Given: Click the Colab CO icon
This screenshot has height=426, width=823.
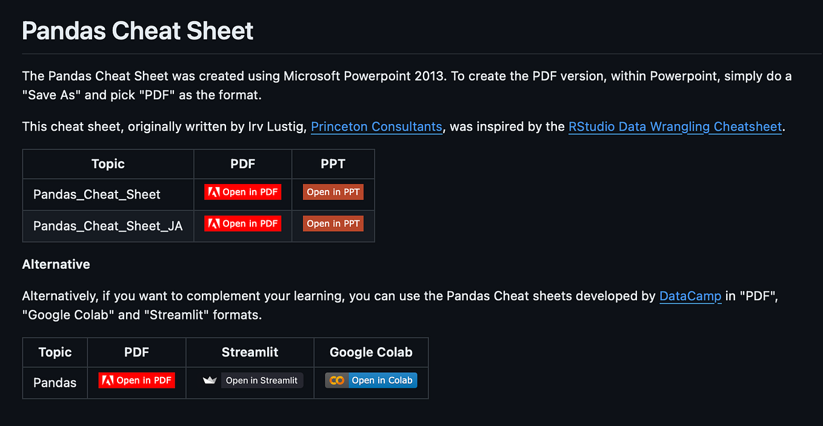Looking at the screenshot, I should point(338,380).
